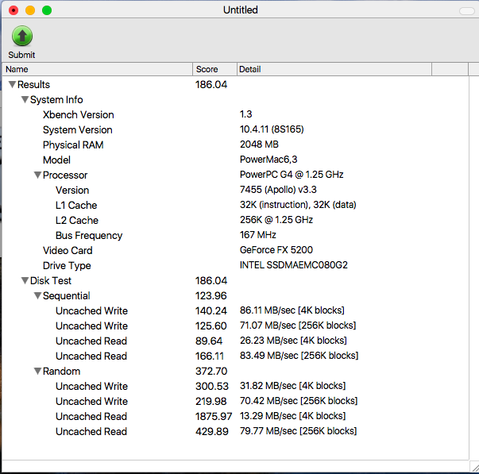Click detail 26.23 MB/sec [4K blocks]
The height and width of the screenshot is (474, 479).
293,341
